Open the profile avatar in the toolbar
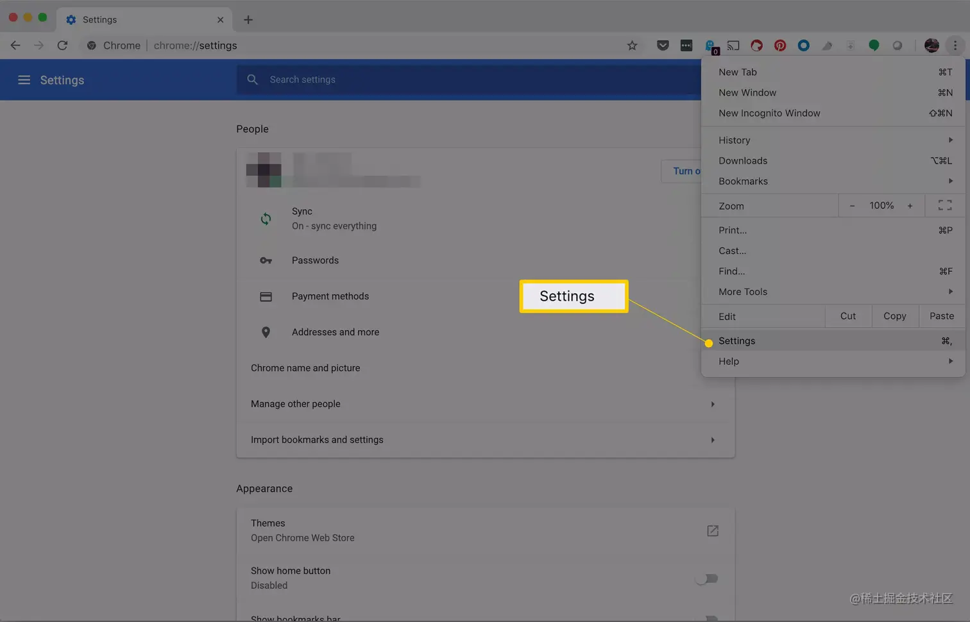The height and width of the screenshot is (622, 970). [x=932, y=45]
